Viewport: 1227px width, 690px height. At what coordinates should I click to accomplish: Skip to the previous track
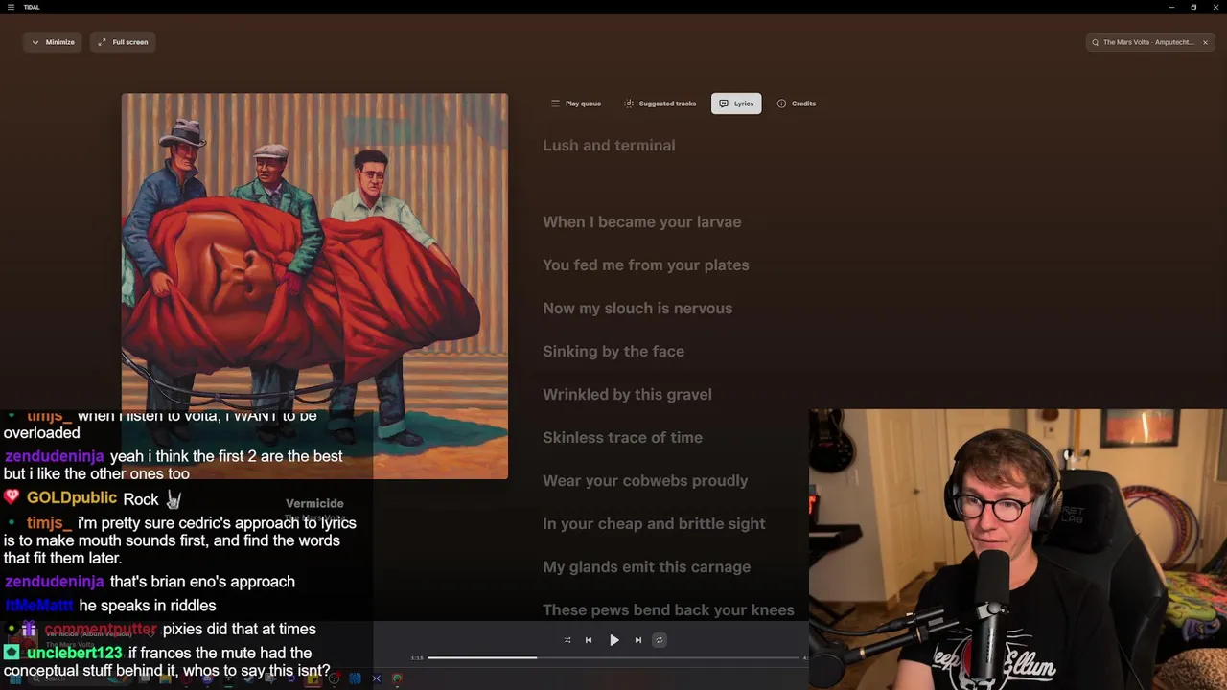coord(589,640)
